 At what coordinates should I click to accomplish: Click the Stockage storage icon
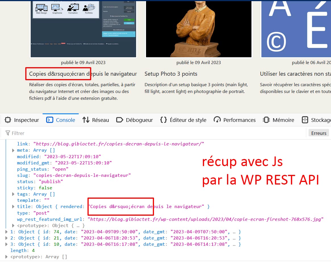pyautogui.click(x=305, y=120)
